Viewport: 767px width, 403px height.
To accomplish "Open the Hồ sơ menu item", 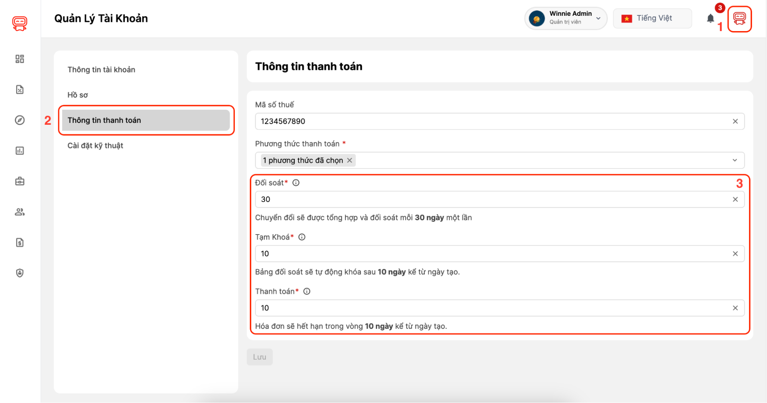I will [x=78, y=95].
